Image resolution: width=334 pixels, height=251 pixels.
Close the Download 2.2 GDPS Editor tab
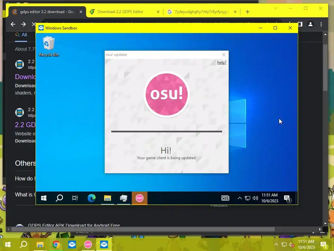tap(158, 12)
